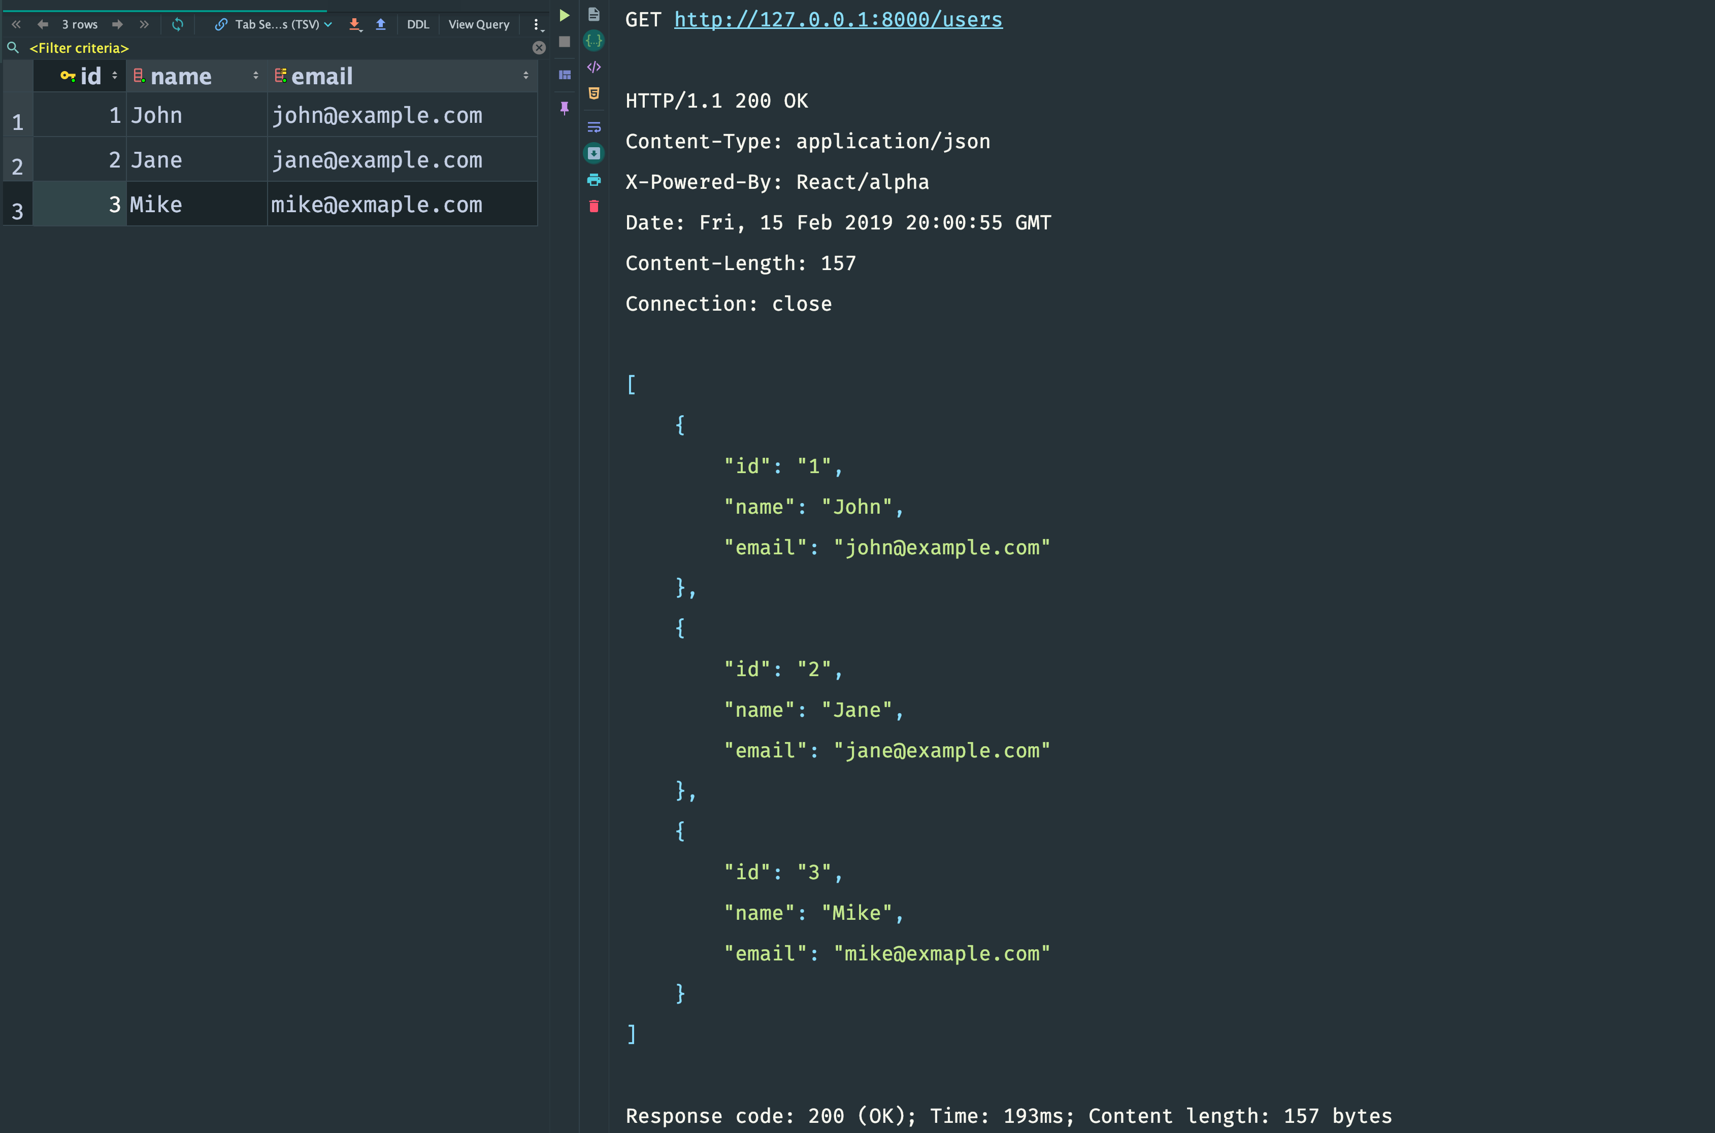1715x1133 pixels.
Task: Toggle scroll to end of output
Action: (594, 153)
